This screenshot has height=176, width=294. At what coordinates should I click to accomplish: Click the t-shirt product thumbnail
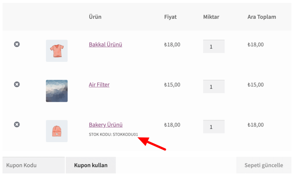click(x=57, y=51)
